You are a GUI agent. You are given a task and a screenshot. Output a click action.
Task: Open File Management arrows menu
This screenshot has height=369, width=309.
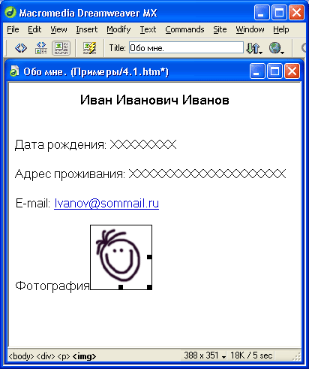[x=254, y=48]
